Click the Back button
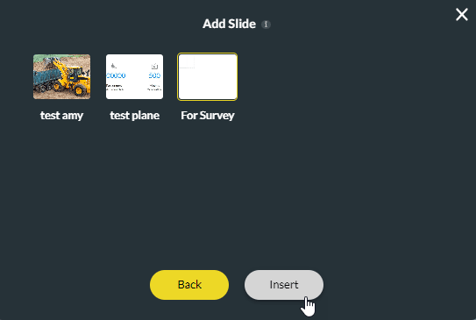 189,285
